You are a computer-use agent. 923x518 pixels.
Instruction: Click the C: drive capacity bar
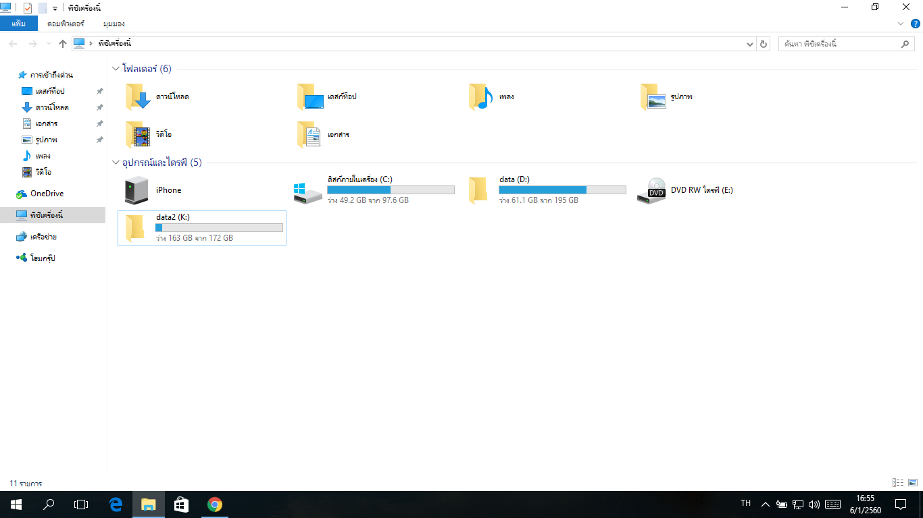coord(391,190)
